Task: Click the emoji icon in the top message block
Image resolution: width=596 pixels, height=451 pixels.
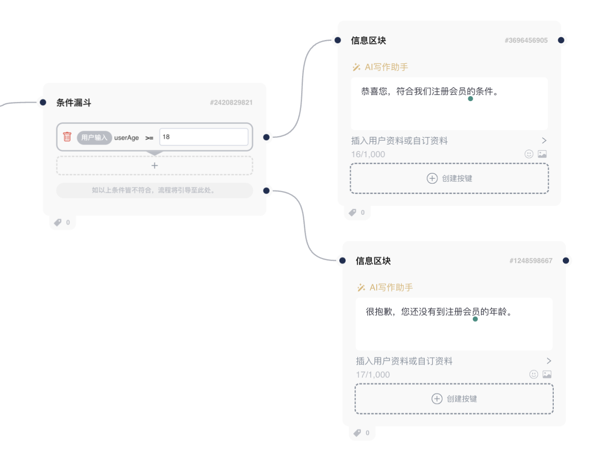Action: 529,154
